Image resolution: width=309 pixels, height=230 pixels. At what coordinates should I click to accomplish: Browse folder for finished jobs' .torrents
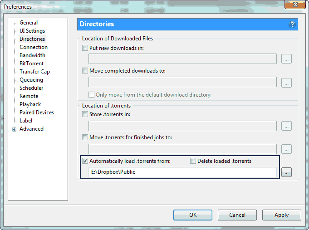(x=286, y=149)
